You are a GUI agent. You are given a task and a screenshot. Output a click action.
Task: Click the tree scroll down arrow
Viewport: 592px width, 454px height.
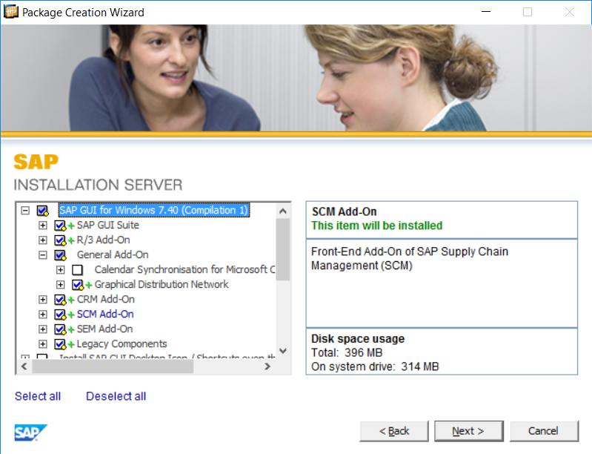click(283, 351)
